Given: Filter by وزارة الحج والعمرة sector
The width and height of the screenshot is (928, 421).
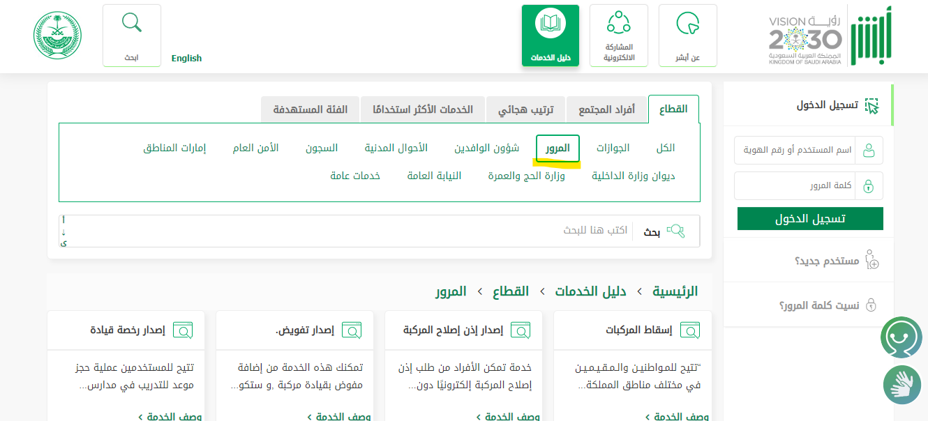Looking at the screenshot, I should tap(527, 176).
